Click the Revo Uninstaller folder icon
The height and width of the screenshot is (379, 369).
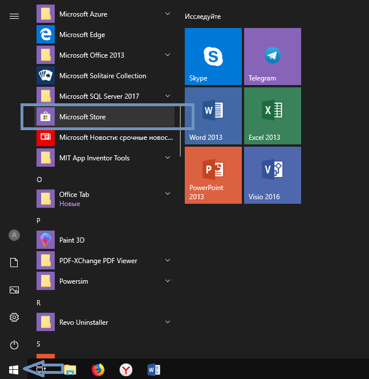click(x=46, y=322)
